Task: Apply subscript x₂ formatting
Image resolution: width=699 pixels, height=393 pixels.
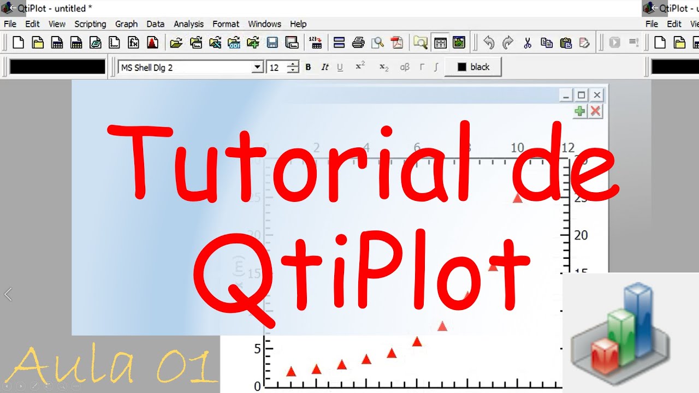Action: pyautogui.click(x=384, y=67)
